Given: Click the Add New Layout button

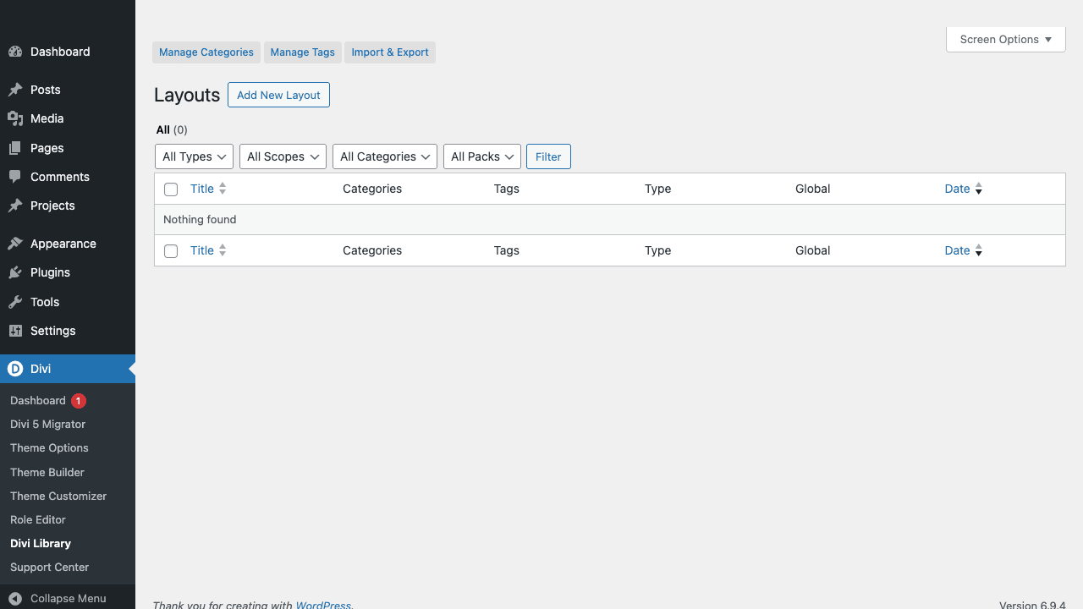Looking at the screenshot, I should point(278,95).
